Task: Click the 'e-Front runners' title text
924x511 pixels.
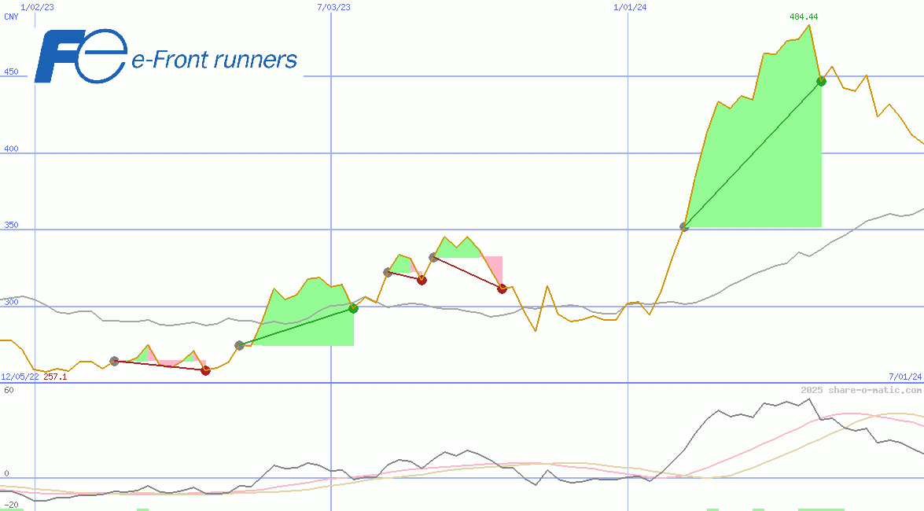Action: (x=214, y=60)
